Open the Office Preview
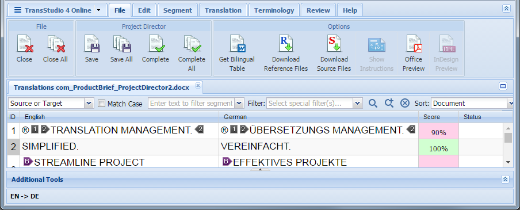This screenshot has width=520, height=210. click(414, 44)
